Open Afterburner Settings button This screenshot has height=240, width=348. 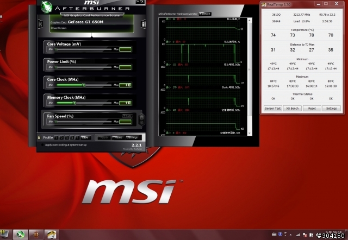click(x=133, y=137)
